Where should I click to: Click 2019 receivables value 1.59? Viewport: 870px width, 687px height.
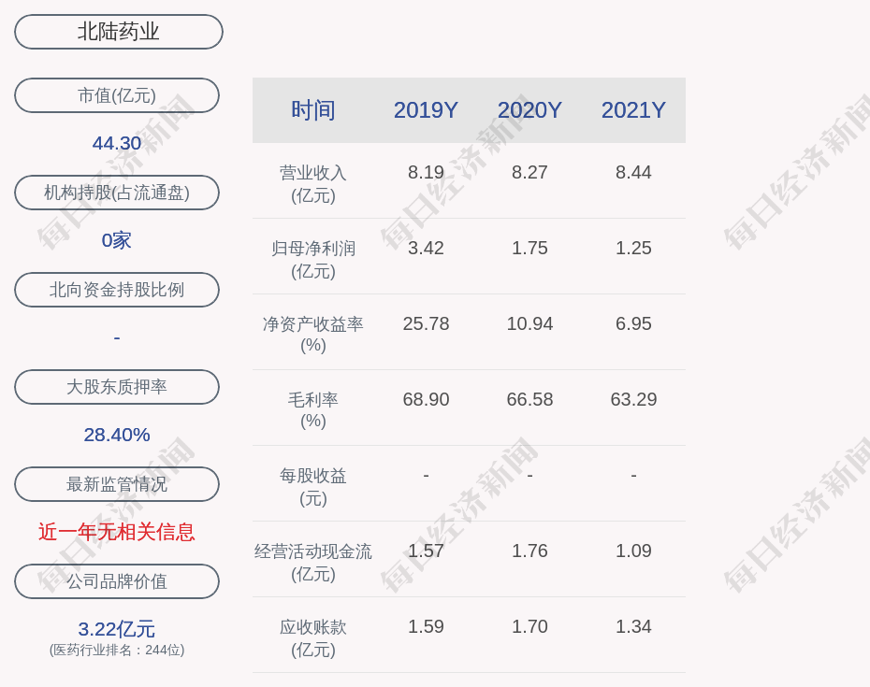pos(427,626)
